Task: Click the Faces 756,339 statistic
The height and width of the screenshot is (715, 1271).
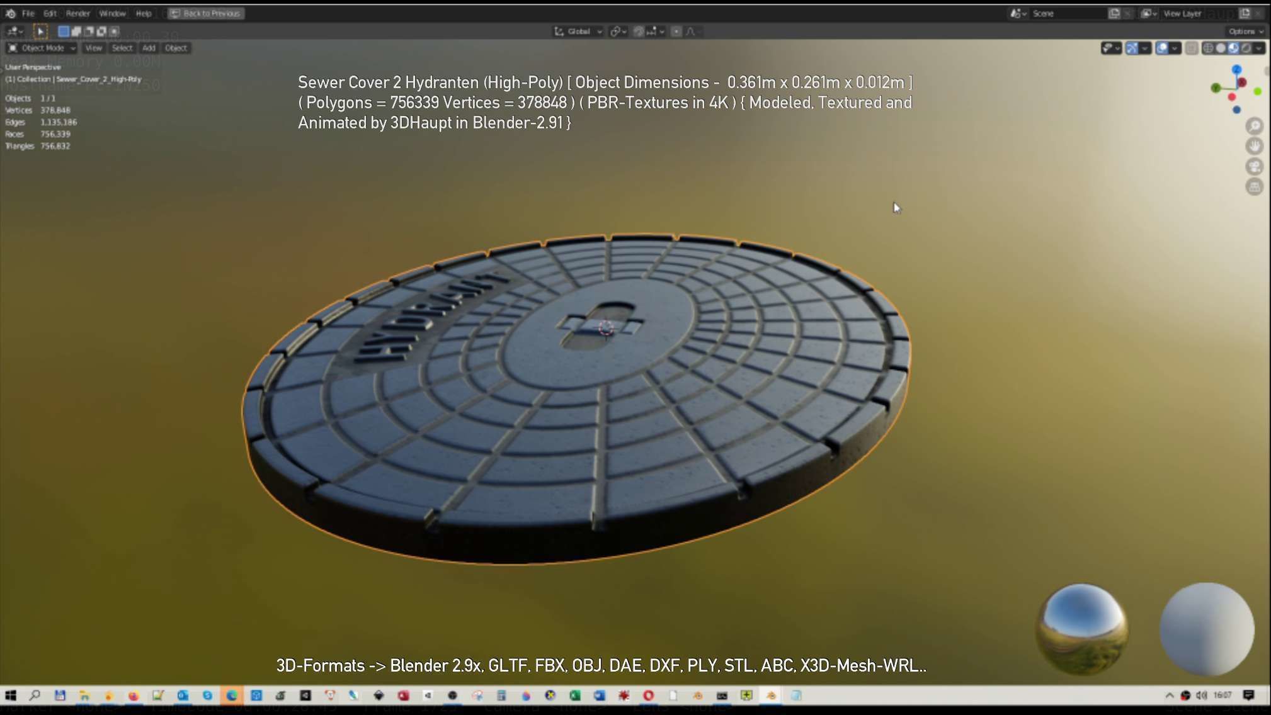Action: click(x=38, y=134)
